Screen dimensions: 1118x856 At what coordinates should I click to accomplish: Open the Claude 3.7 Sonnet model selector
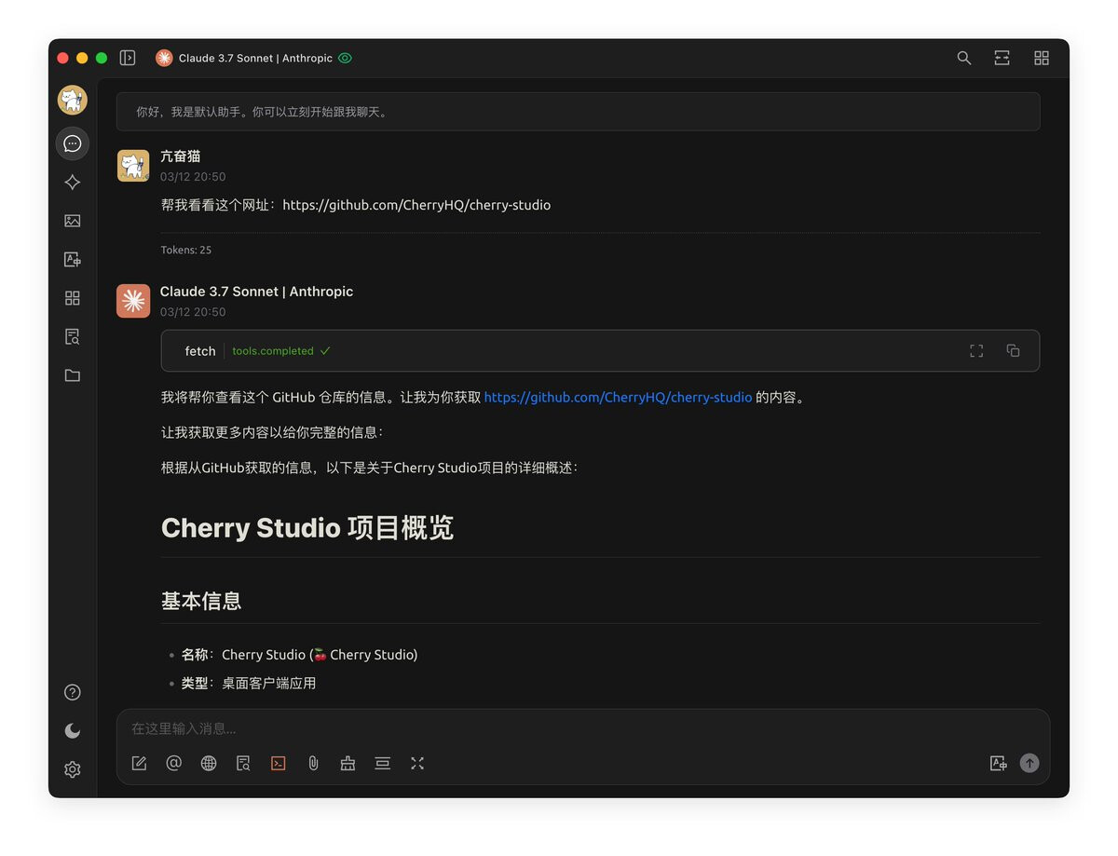(253, 58)
